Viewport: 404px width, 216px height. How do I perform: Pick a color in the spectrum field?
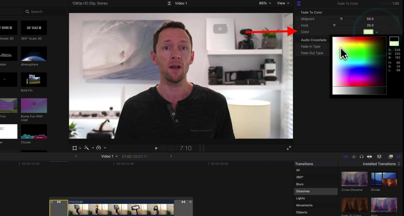point(360,62)
